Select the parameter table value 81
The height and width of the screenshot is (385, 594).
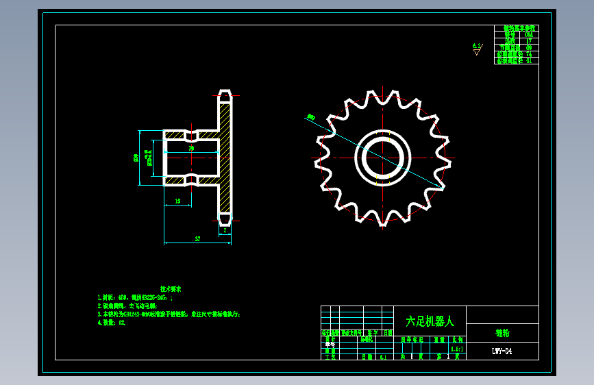tap(529, 61)
